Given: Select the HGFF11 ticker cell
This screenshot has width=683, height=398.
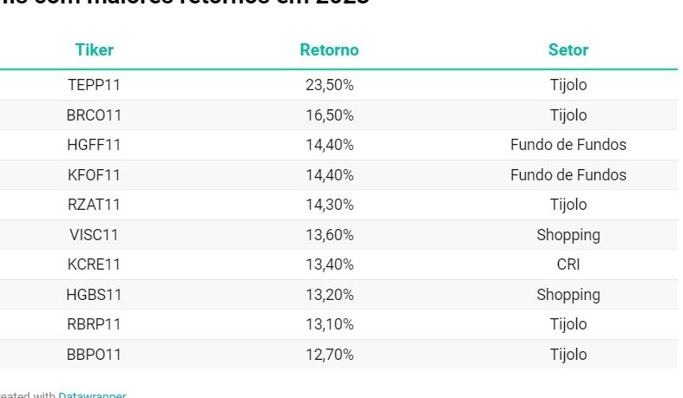Looking at the screenshot, I should [94, 145].
